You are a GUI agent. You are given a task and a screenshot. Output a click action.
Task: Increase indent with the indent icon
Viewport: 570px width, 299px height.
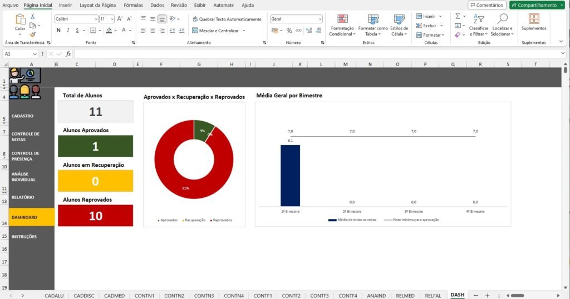[x=182, y=31]
